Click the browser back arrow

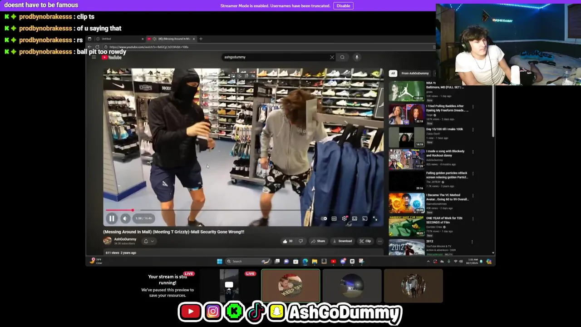coord(89,47)
